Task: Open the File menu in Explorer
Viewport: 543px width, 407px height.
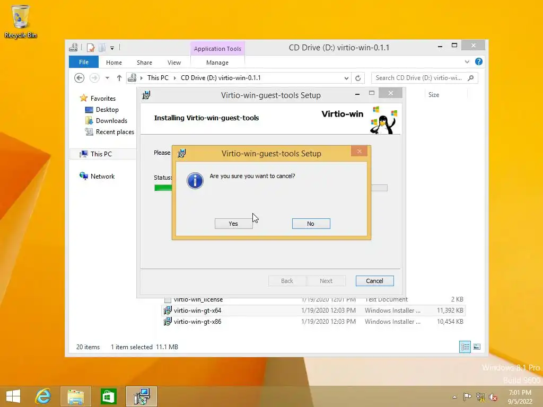Action: point(84,62)
